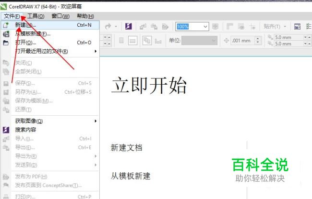Choose 从模板新建(F) in the menu
Image resolution: width=312 pixels, height=199 pixels.
click(50, 34)
